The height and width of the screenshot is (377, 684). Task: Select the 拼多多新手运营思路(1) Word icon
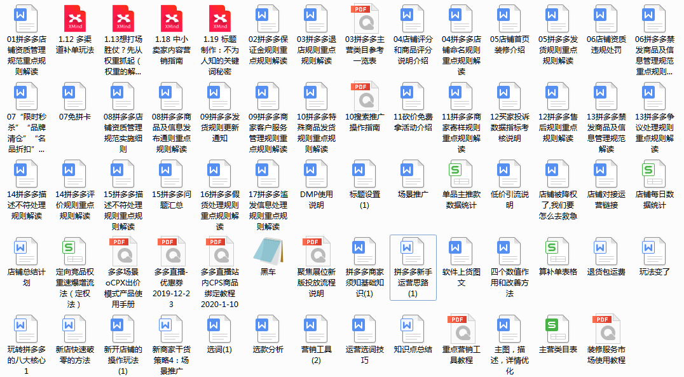pyautogui.click(x=413, y=251)
